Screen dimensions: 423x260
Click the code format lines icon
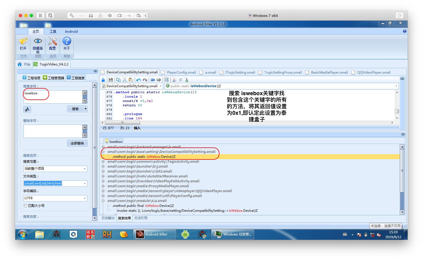coord(166,80)
